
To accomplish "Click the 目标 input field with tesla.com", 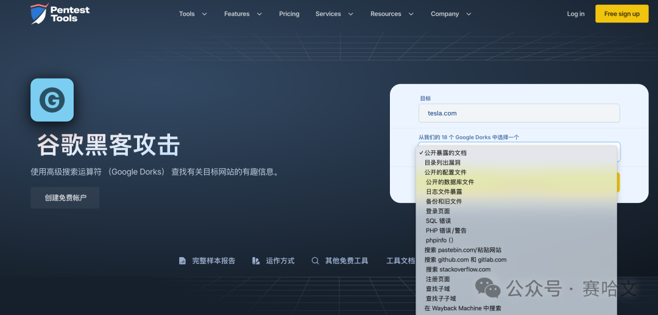I will click(519, 113).
